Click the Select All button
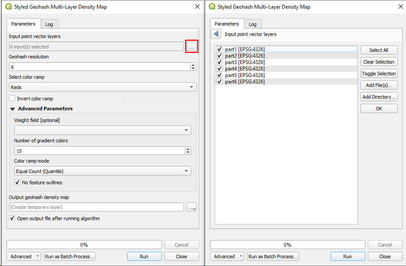 tap(379, 50)
